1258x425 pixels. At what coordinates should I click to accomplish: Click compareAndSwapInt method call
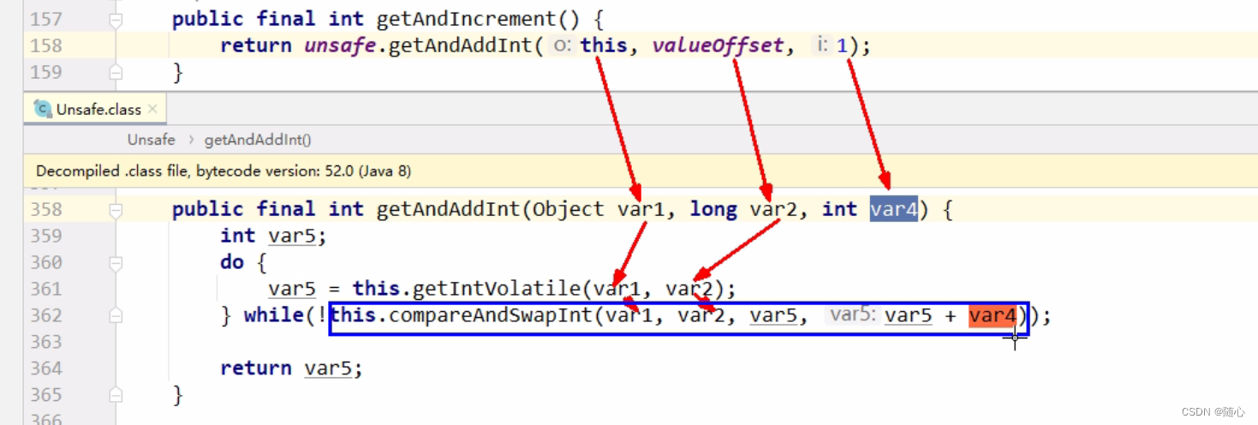(x=491, y=316)
